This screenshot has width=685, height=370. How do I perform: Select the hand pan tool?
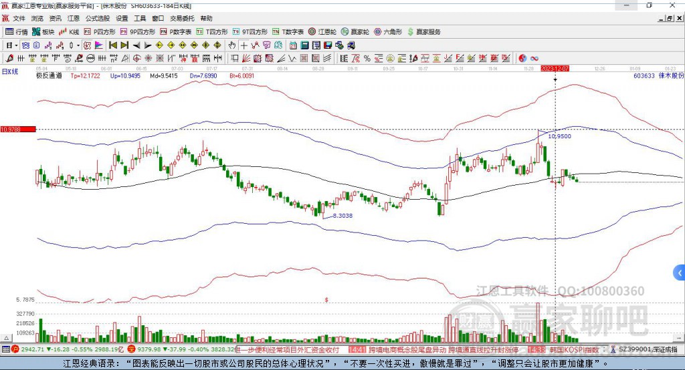[232, 45]
